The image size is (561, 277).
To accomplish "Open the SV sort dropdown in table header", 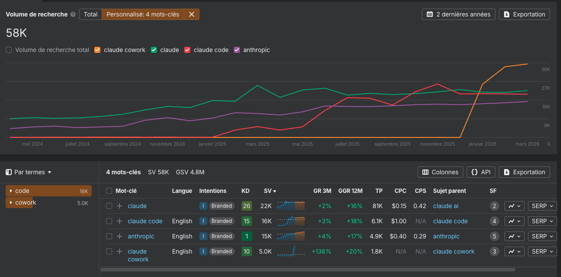I will [x=270, y=191].
